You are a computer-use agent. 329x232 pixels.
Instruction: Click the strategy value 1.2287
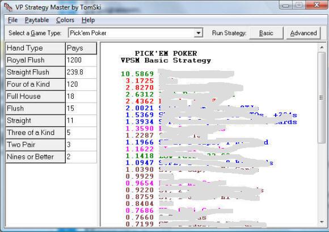coord(140,136)
